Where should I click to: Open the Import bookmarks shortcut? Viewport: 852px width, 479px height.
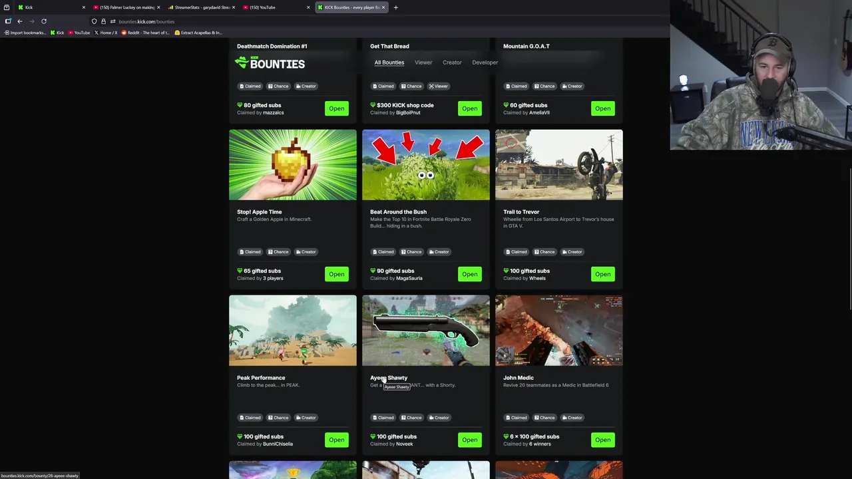pyautogui.click(x=25, y=33)
